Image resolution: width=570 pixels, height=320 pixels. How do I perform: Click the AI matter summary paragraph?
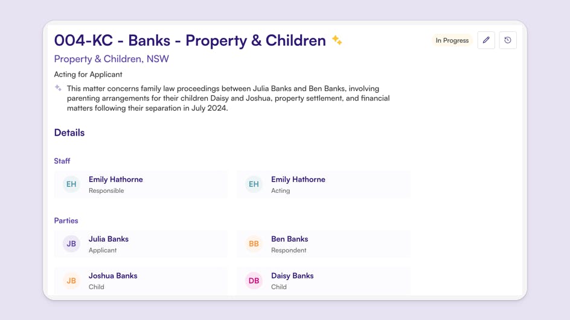pyautogui.click(x=228, y=98)
